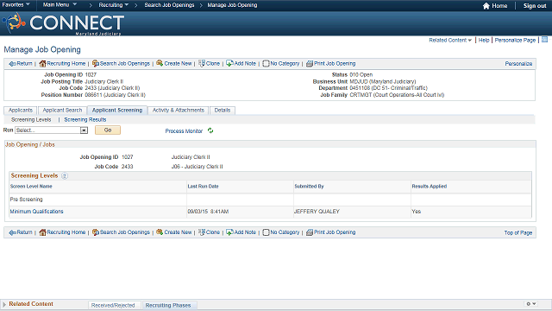Click the Help link
The image size is (552, 311).
click(x=484, y=41)
